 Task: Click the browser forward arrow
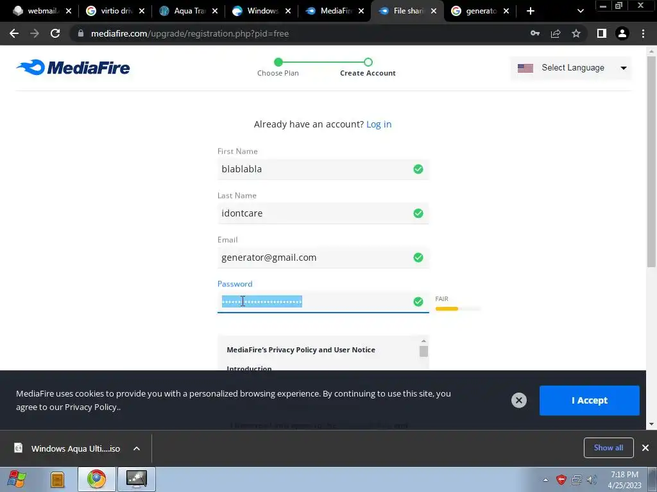35,33
